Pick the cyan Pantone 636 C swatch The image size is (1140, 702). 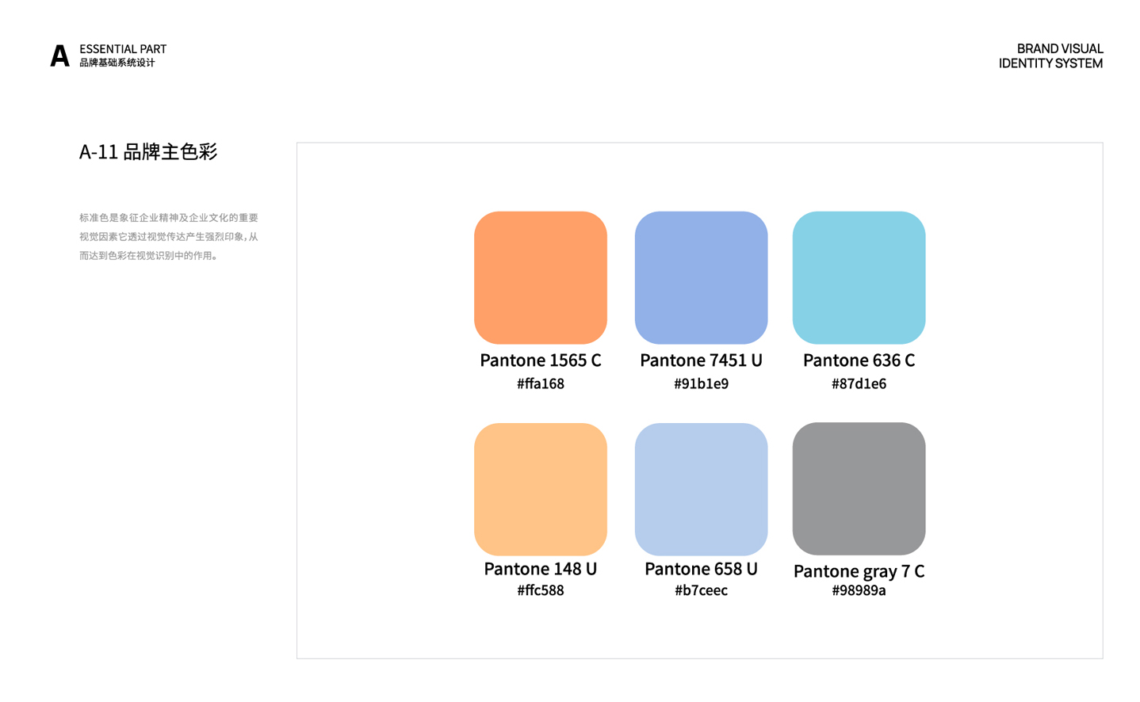(859, 277)
